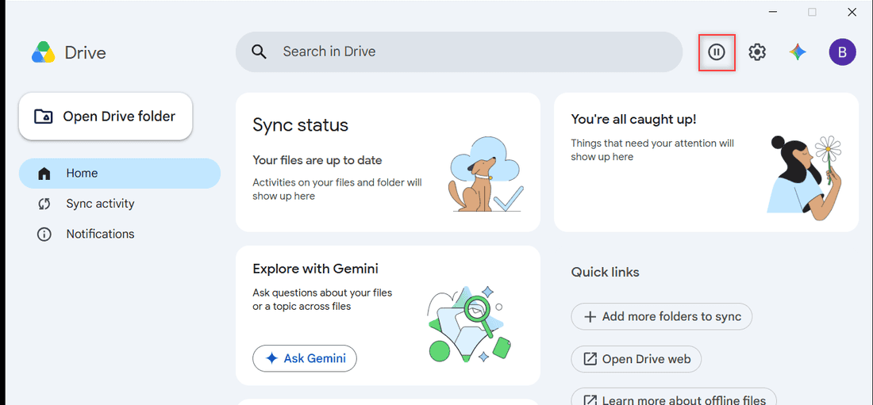Click the Ask Gemini button
Viewport: 873px width, 405px height.
[305, 358]
